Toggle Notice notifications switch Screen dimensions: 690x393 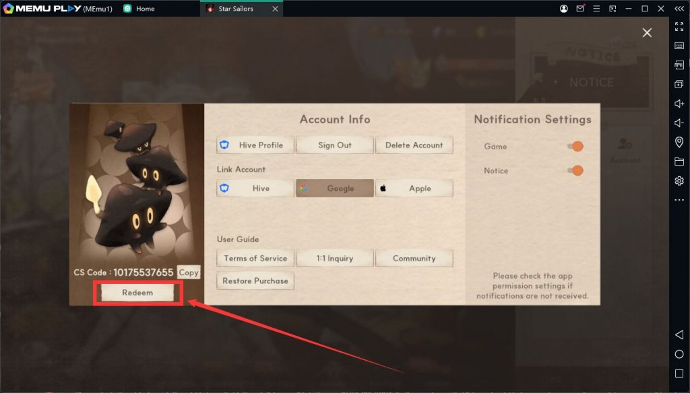575,170
